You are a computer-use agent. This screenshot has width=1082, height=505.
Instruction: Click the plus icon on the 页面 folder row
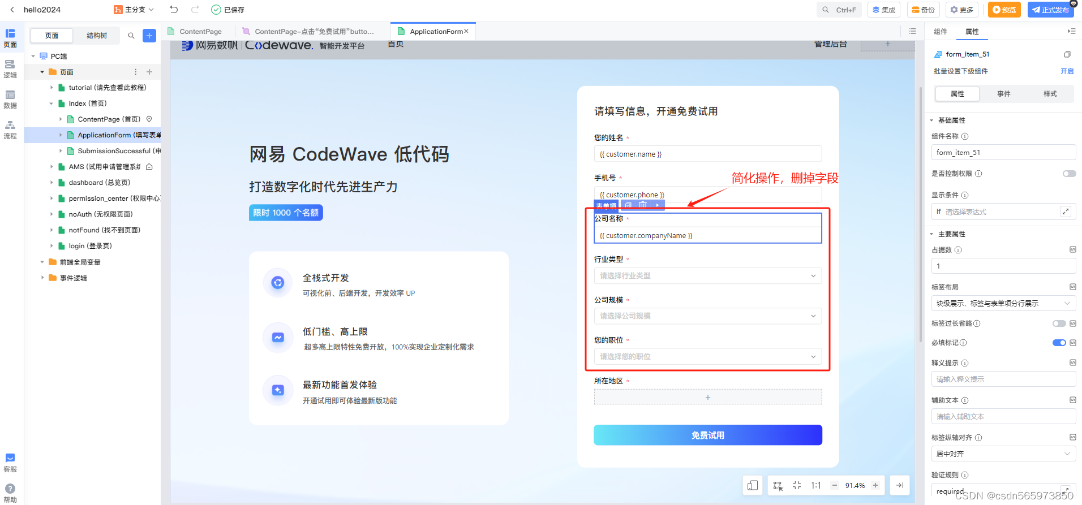click(149, 72)
